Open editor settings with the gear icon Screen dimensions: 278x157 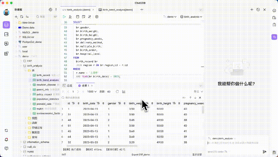[x=97, y=16]
